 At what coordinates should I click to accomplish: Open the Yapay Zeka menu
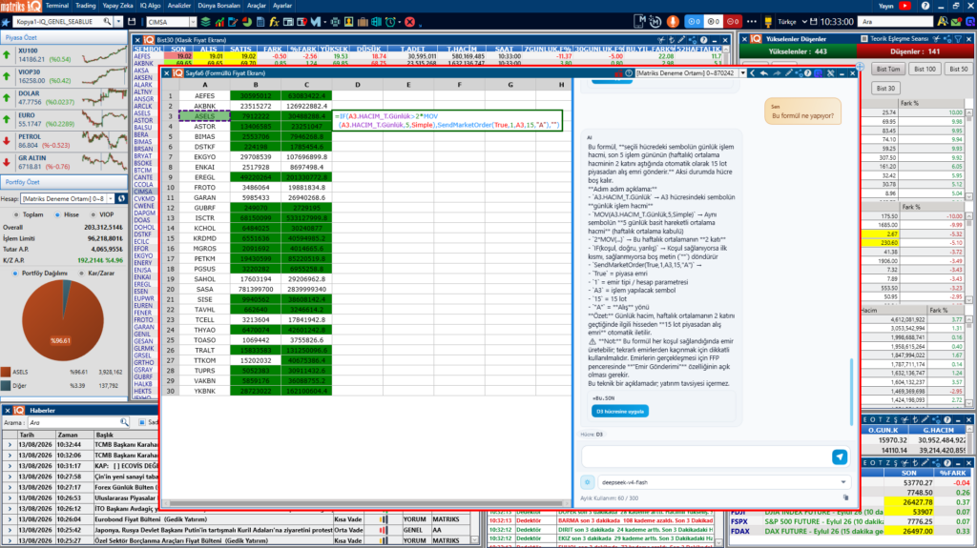(117, 6)
